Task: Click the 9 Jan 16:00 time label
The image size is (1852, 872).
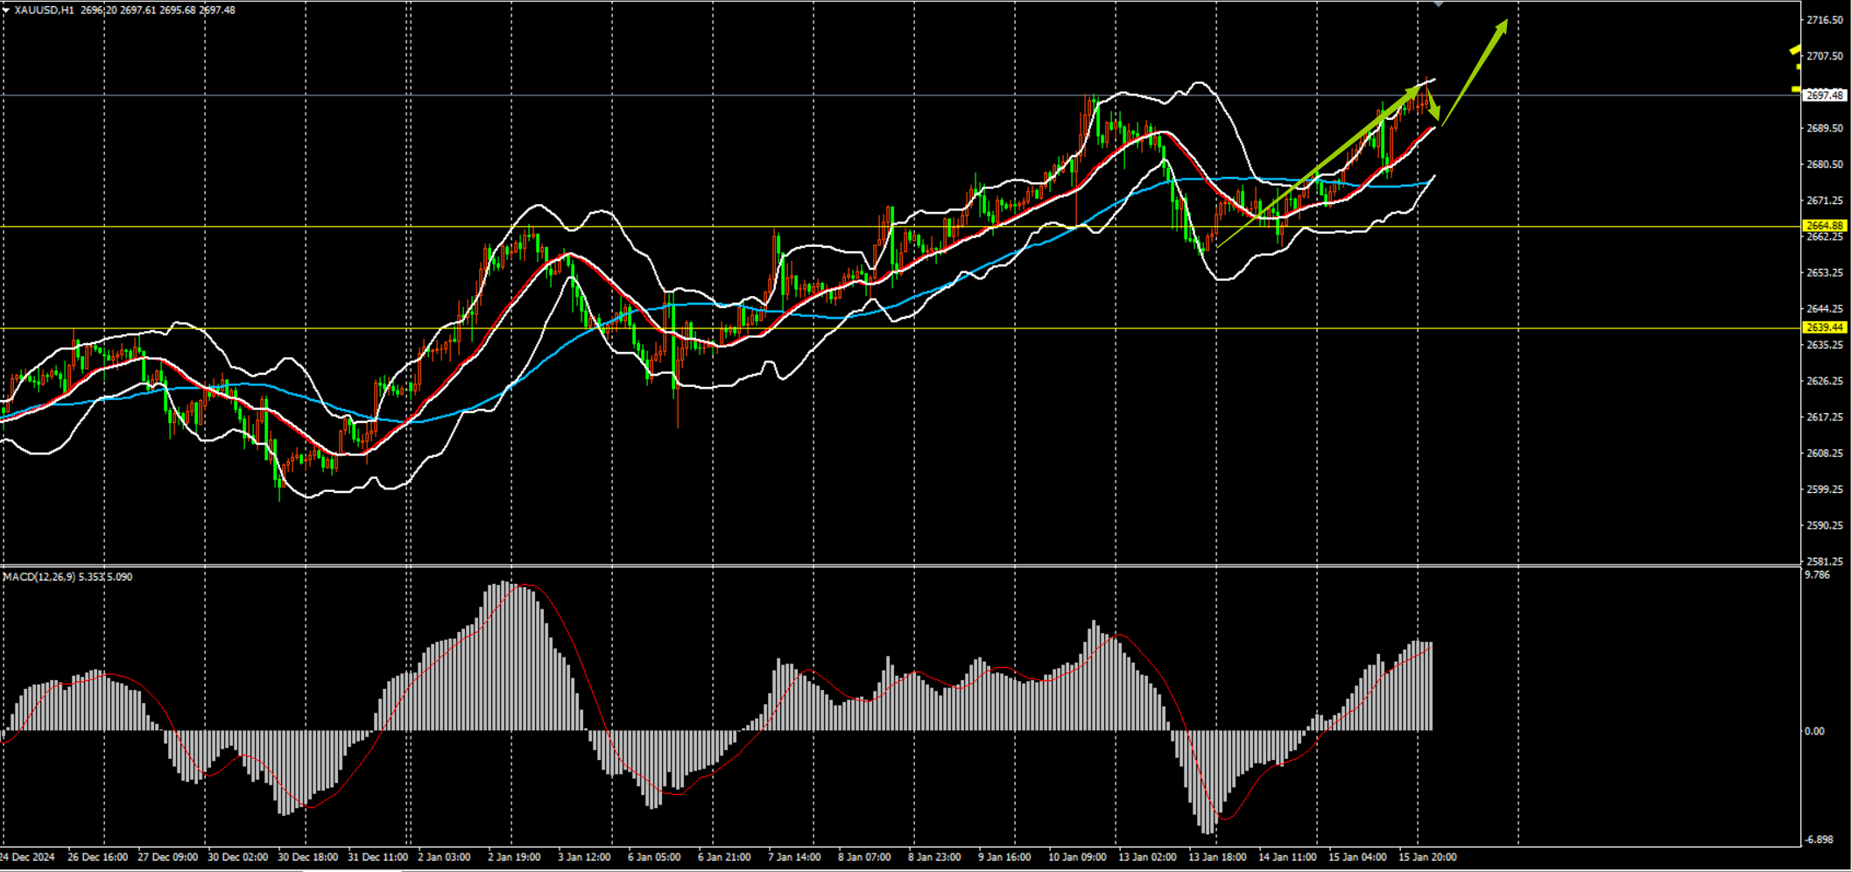Action: [1004, 857]
